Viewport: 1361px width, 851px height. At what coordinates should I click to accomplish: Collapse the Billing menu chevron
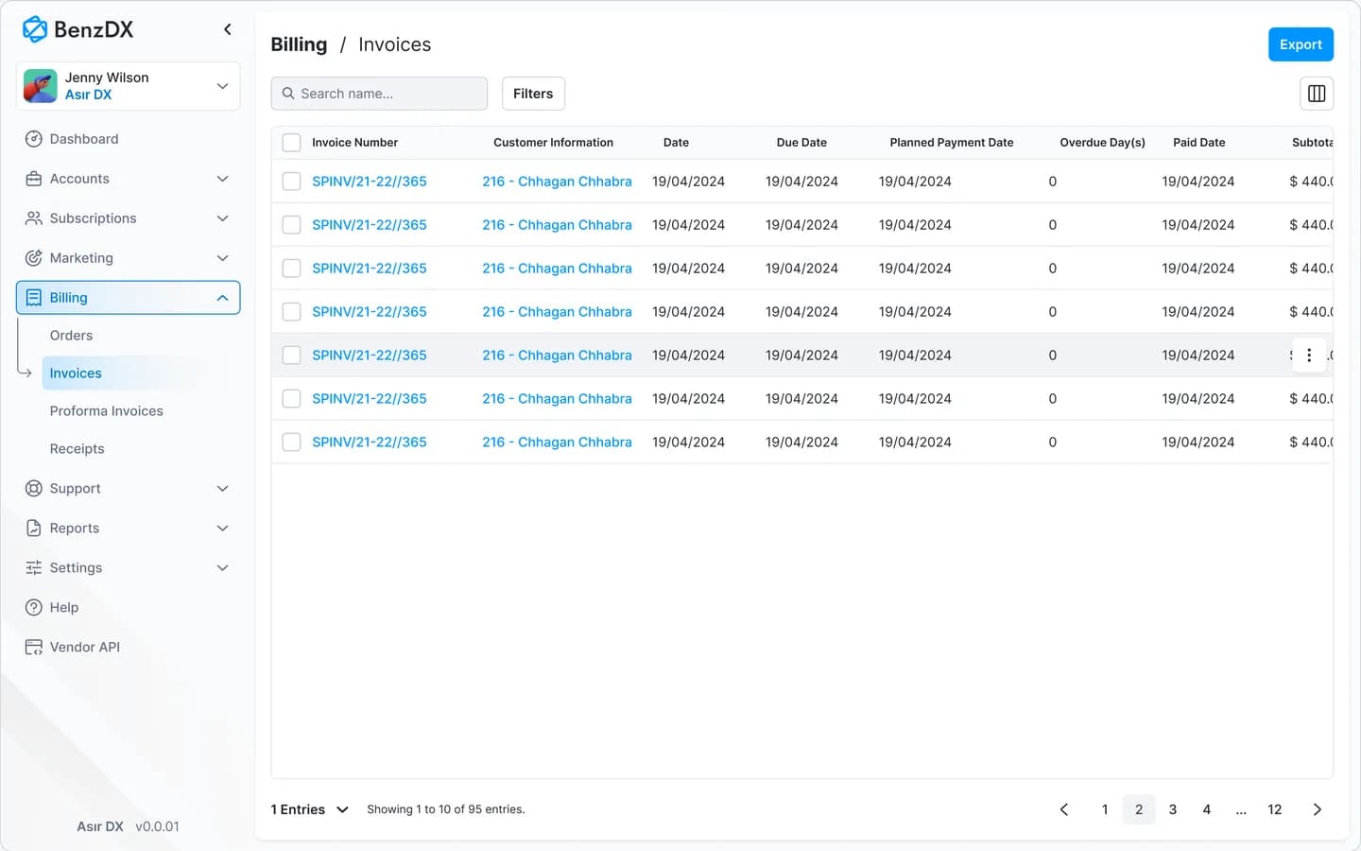[223, 298]
